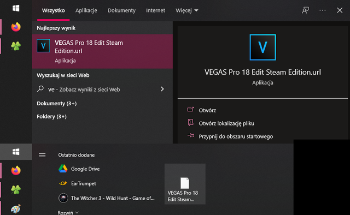Click the file location icon

(x=190, y=122)
